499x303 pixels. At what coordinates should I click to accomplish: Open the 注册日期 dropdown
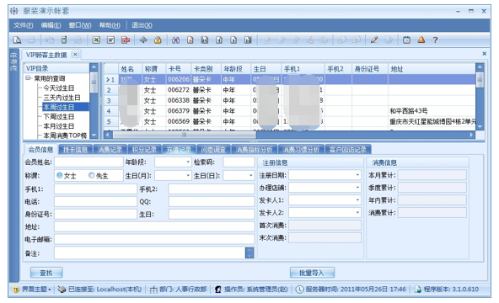pyautogui.click(x=357, y=175)
